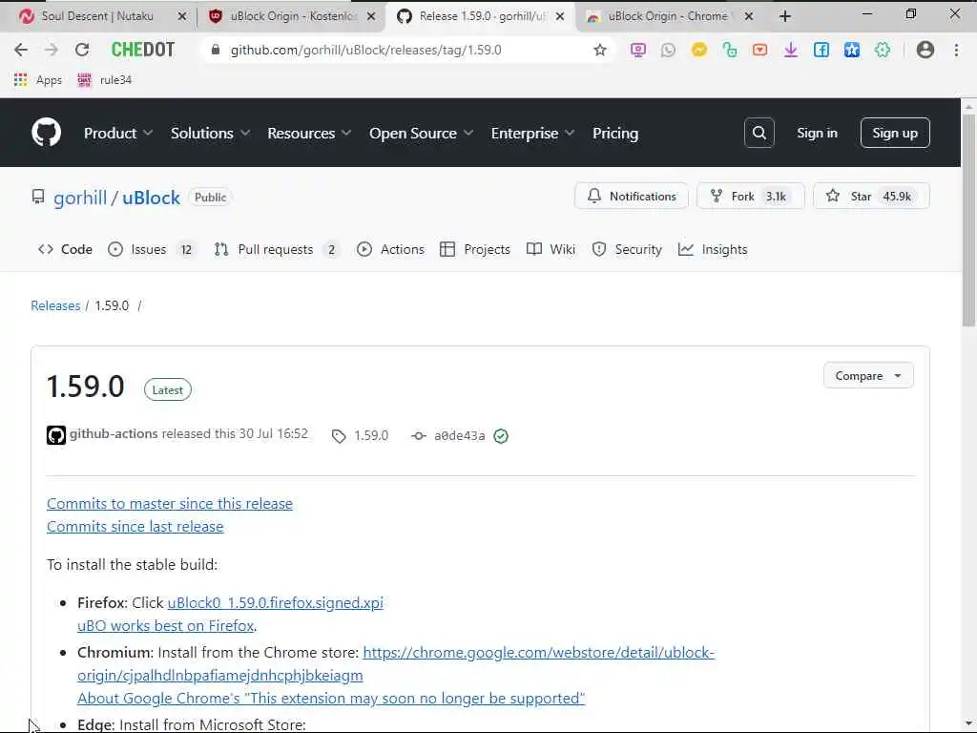Download uBlock0_1.59.0.firefox.signed.xpi
Screen dimensions: 977x733
(276, 603)
